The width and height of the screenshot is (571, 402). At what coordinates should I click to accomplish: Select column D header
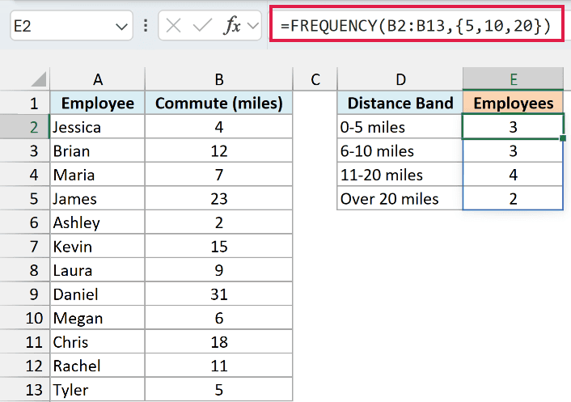click(400, 79)
